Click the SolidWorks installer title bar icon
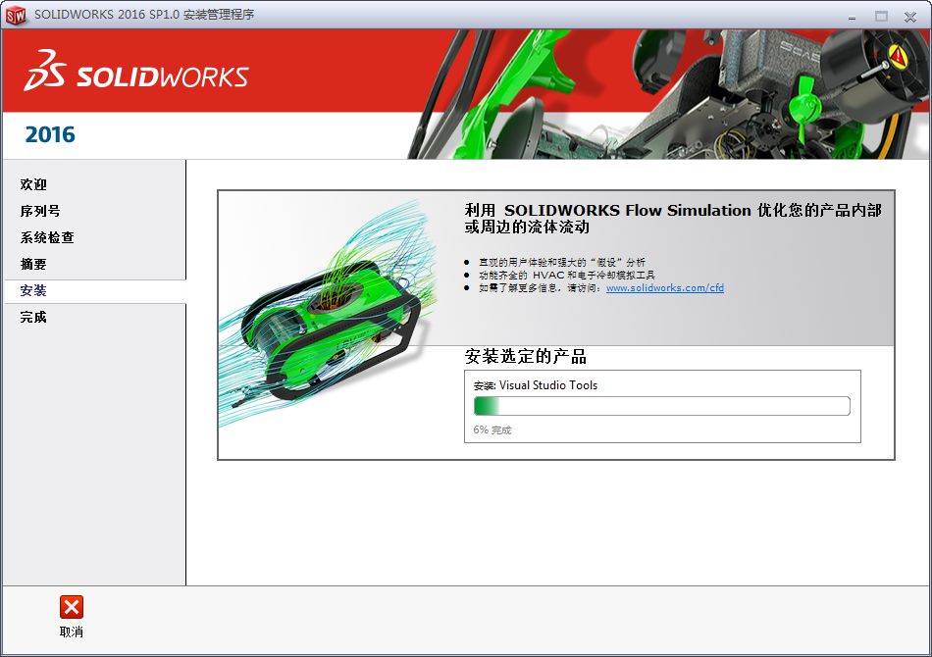This screenshot has width=932, height=657. pos(14,15)
